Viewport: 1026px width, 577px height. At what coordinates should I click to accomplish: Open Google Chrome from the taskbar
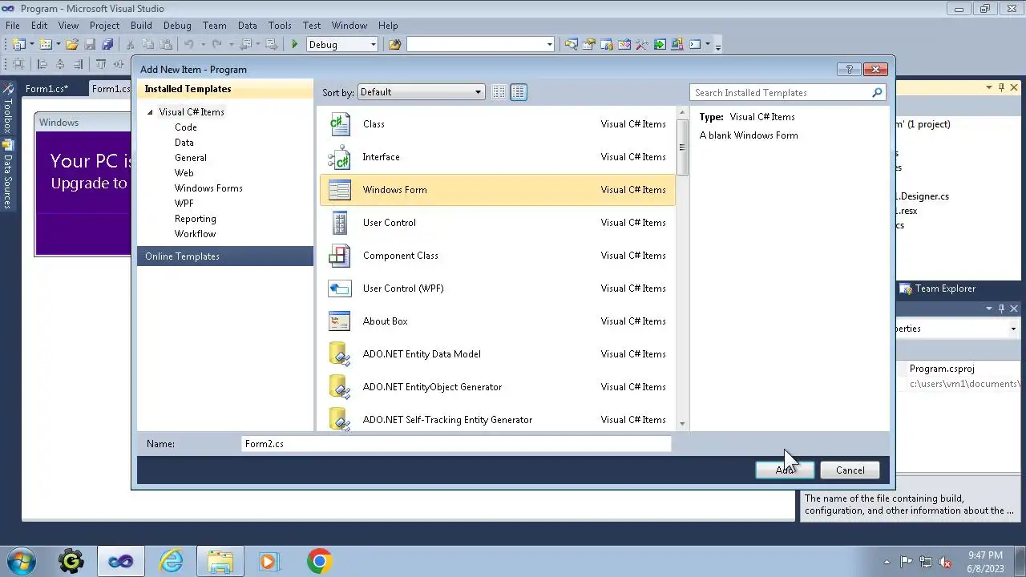319,561
